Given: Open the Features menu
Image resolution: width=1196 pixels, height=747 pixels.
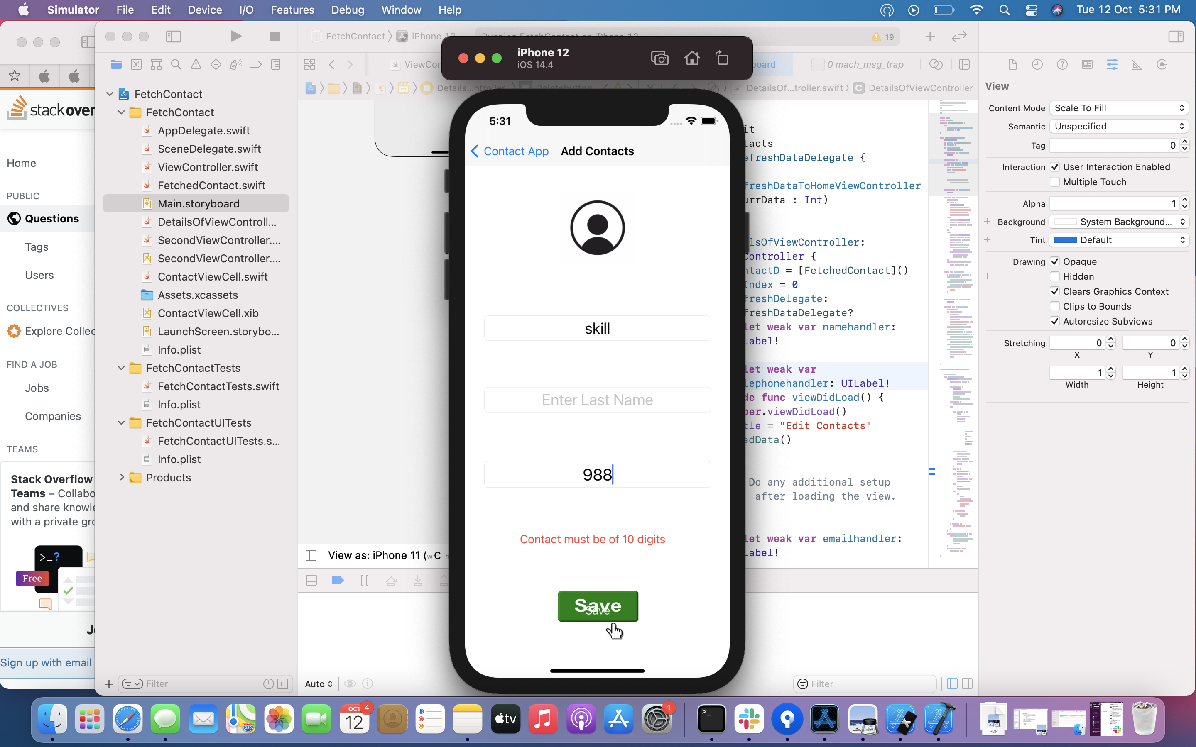Looking at the screenshot, I should 292,10.
